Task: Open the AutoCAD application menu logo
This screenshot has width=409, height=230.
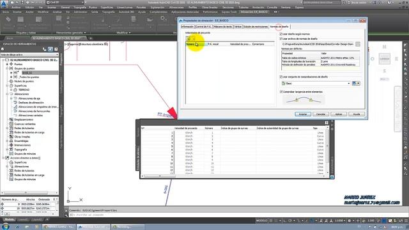Action: click(4, 4)
